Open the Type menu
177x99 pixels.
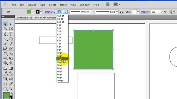pyautogui.click(x=42, y=5)
